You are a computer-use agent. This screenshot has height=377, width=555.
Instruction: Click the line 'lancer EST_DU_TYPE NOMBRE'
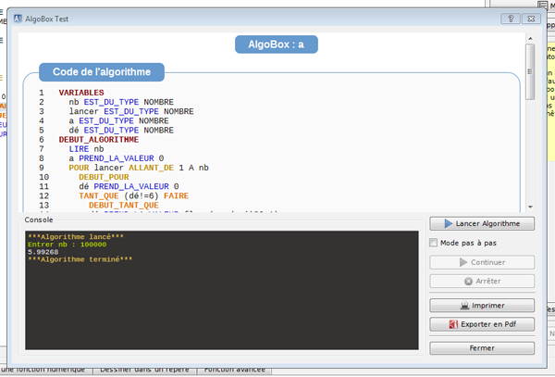[x=131, y=111]
